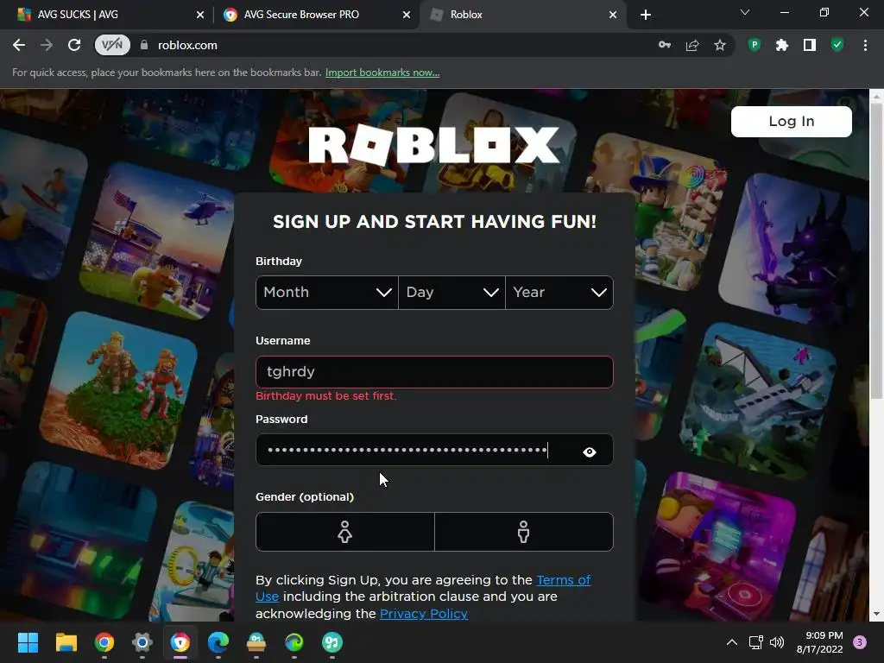Switch to the AVG Secure Browser PRO tab

316,15
